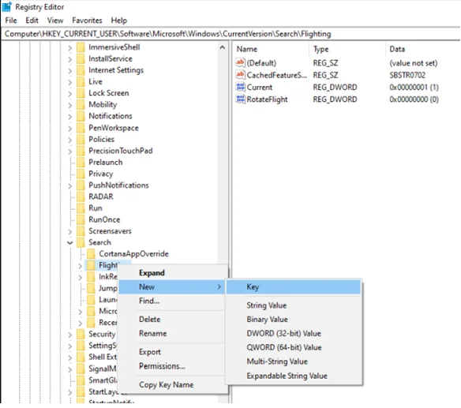
Task: Expand the Policies key arrow
Action: pos(70,140)
